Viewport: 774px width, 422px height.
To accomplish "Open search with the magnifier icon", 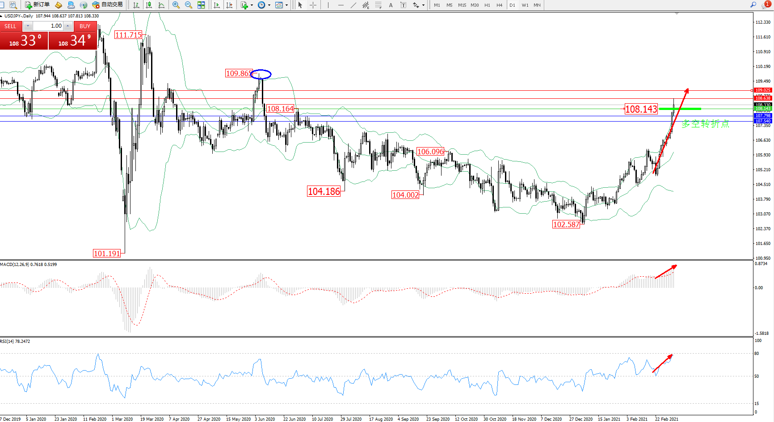I will coord(753,5).
